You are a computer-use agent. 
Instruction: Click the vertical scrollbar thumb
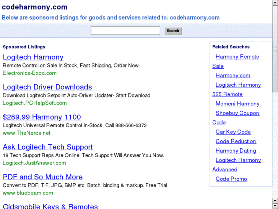pyautogui.click(x=275, y=49)
